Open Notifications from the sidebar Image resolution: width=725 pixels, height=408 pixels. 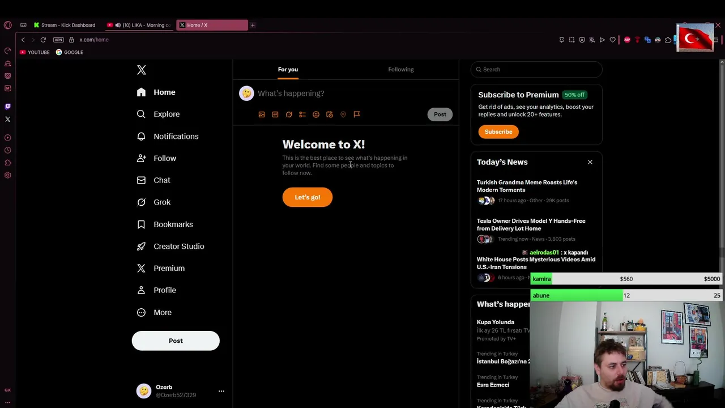click(168, 136)
